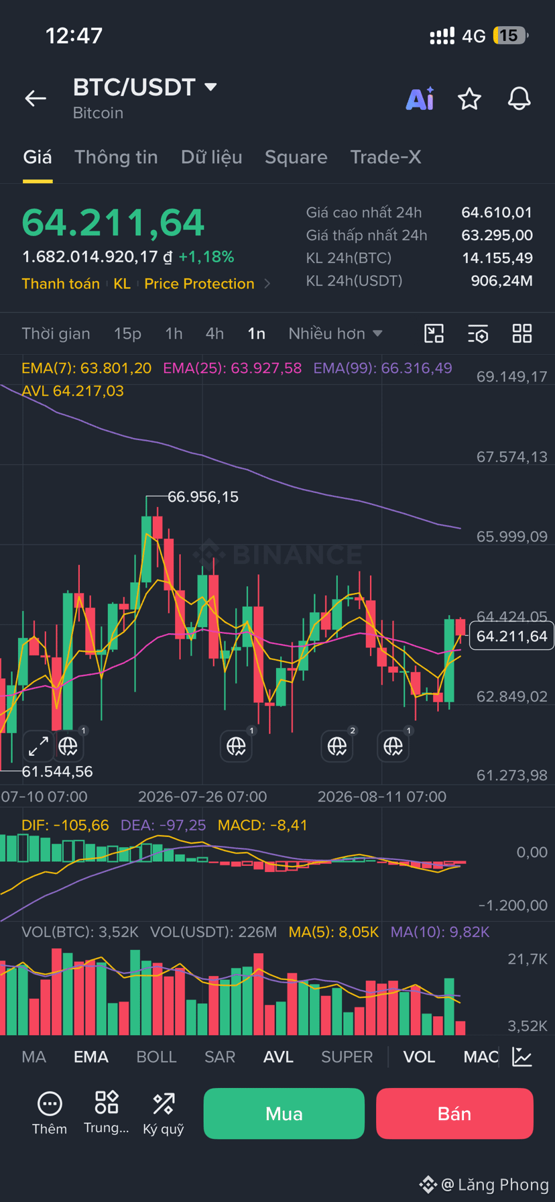The height and width of the screenshot is (1202, 555).
Task: Open price alert bell icon
Action: coord(519,99)
